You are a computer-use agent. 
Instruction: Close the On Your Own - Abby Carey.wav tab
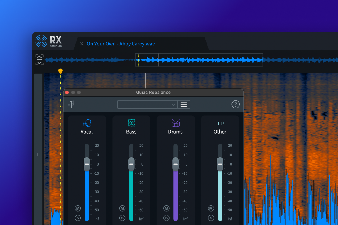tap(82, 44)
